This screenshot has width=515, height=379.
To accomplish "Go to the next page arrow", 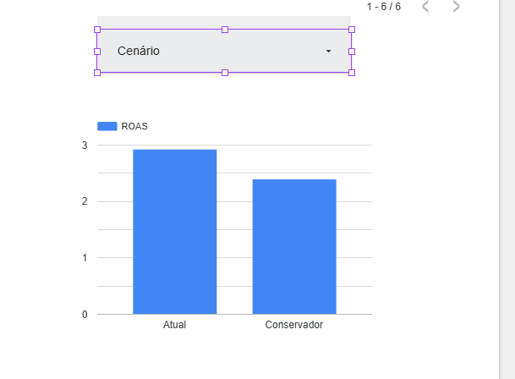I will (x=457, y=7).
